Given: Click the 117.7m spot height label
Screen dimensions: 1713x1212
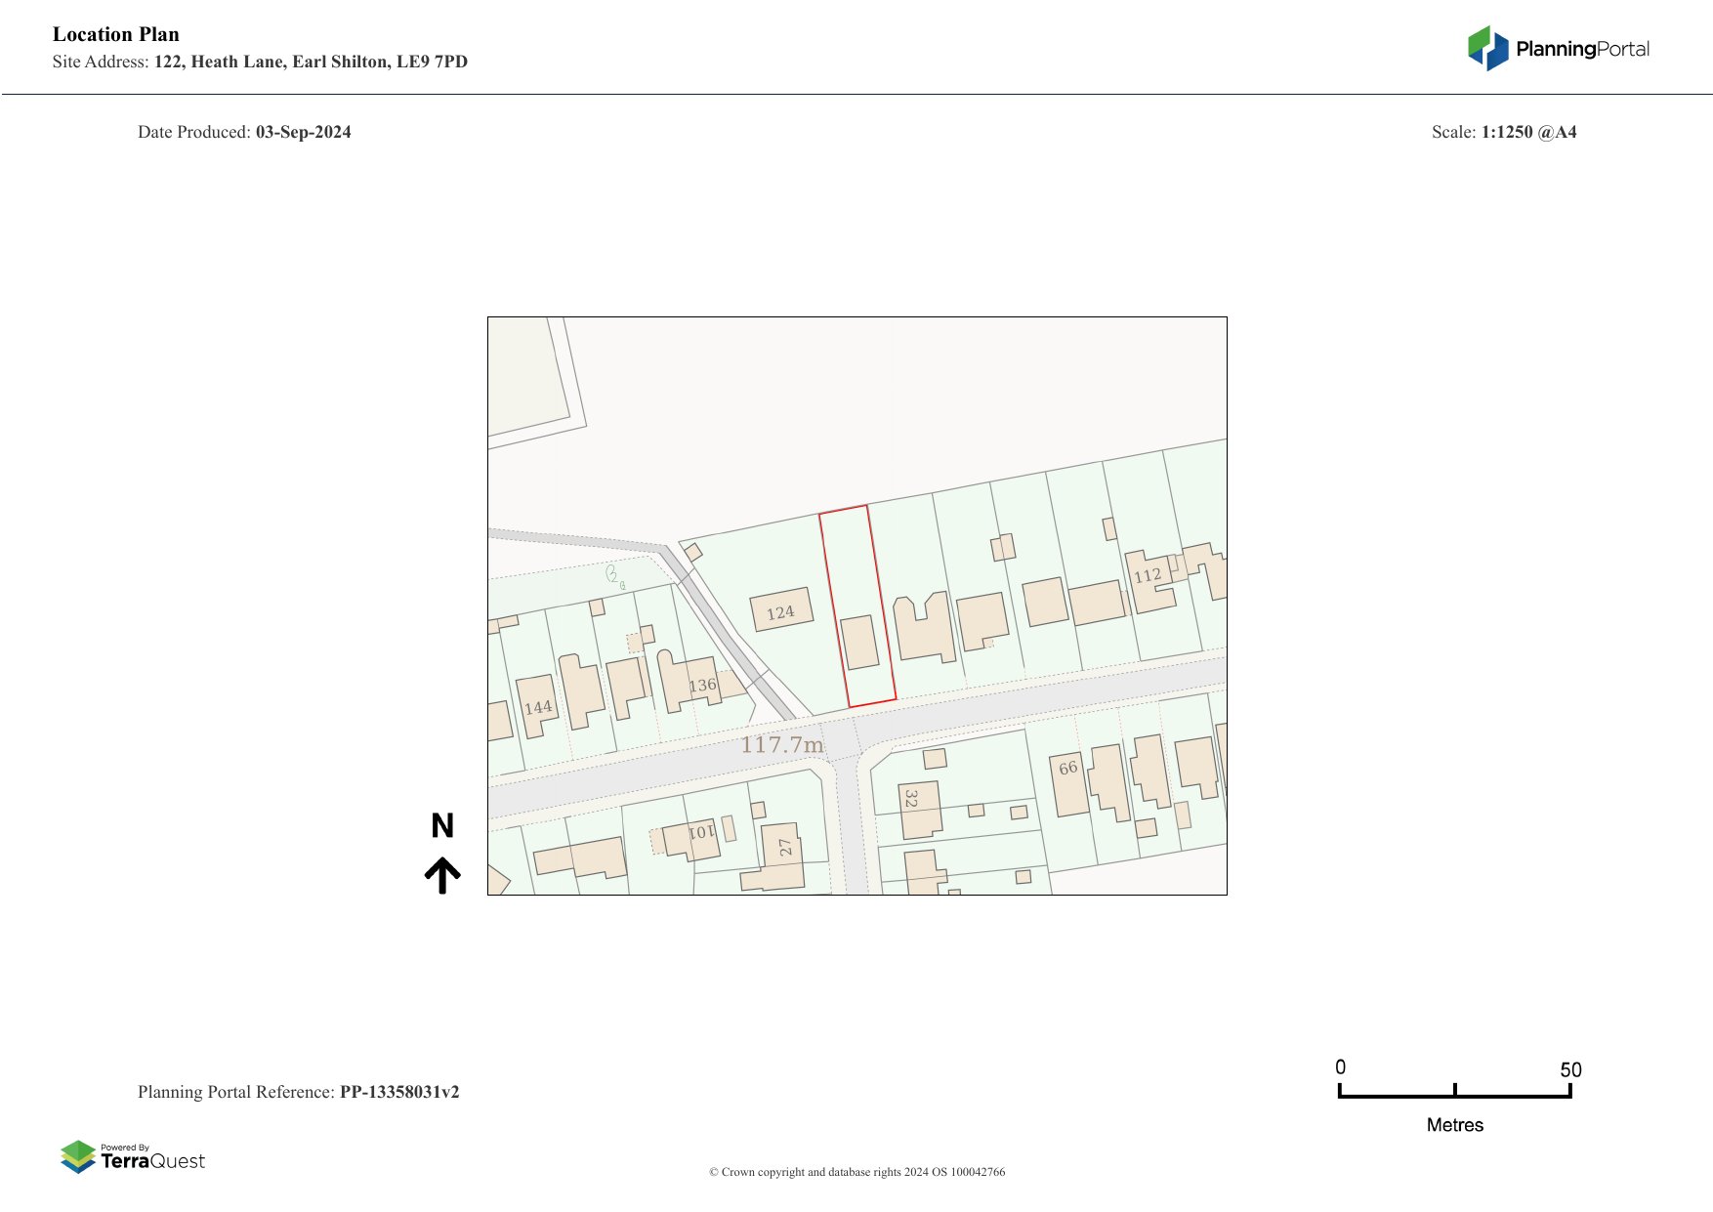Looking at the screenshot, I should (x=781, y=745).
